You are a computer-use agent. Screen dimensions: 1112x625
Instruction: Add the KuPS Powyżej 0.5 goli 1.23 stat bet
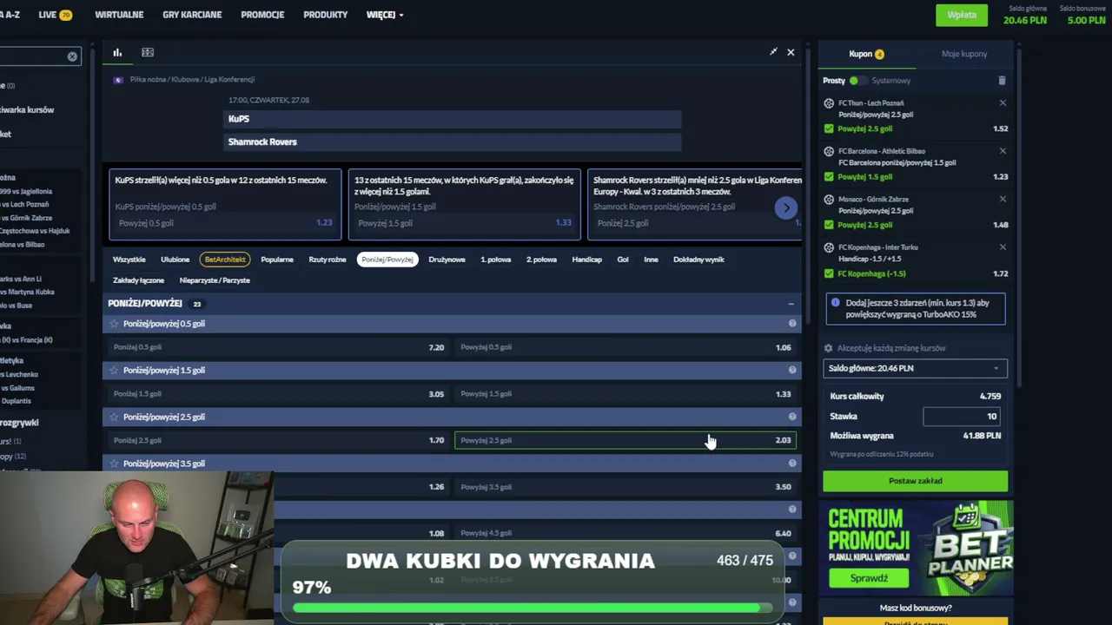[x=223, y=223]
